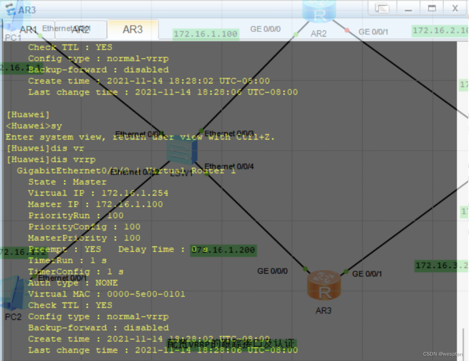Click the 172.16.1.200 address label
Image resolution: width=469 pixels, height=361 pixels.
click(224, 250)
